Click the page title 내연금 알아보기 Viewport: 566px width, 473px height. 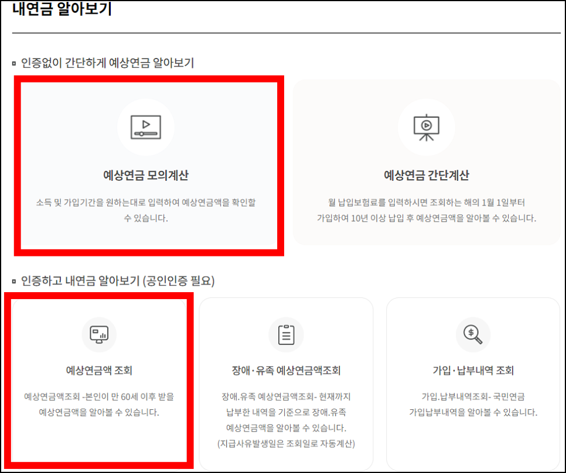[62, 9]
